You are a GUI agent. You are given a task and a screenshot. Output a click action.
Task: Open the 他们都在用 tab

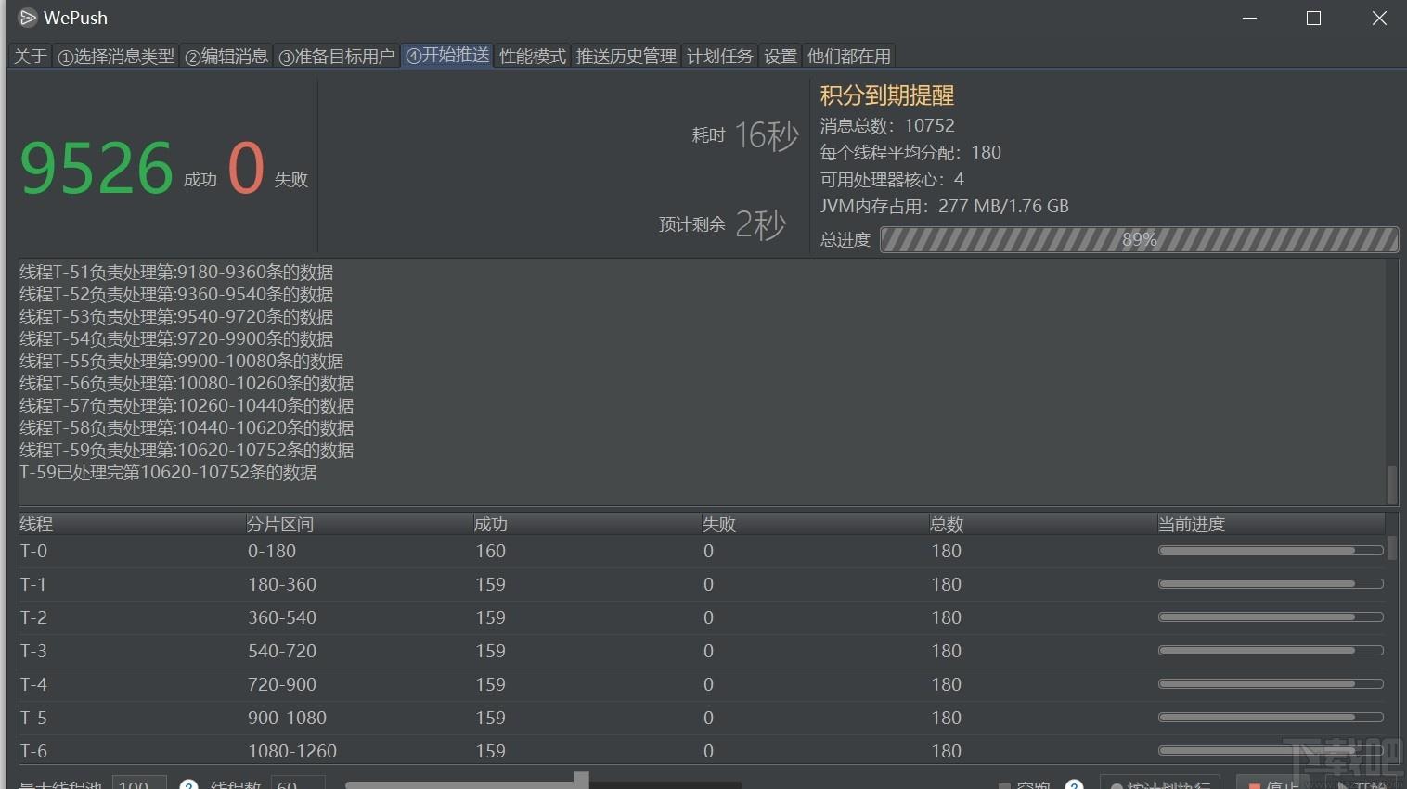(x=849, y=57)
